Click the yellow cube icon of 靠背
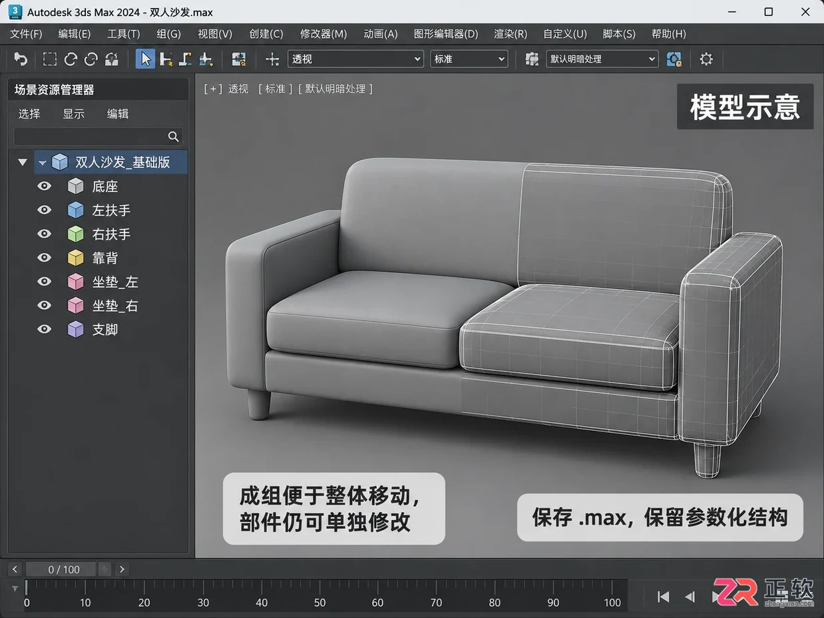This screenshot has width=824, height=618. tap(76, 258)
